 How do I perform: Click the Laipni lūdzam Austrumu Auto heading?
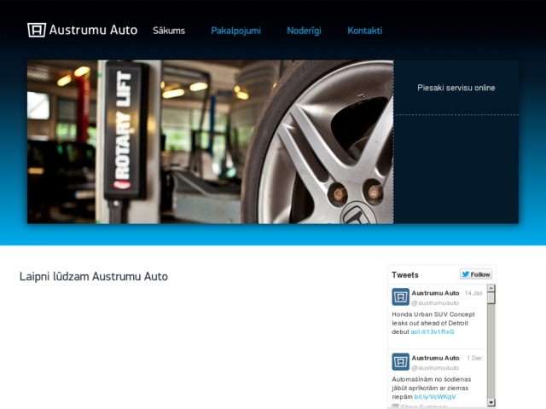94,276
